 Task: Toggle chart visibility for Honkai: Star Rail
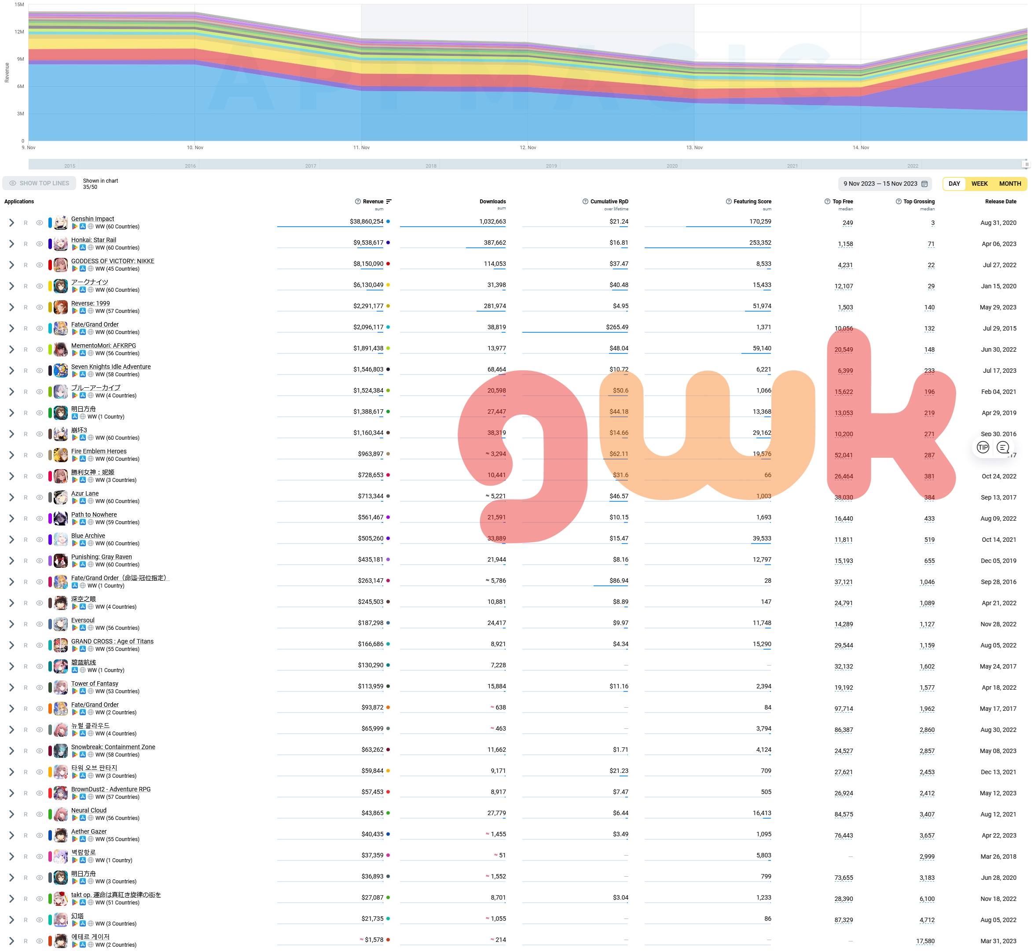coord(40,244)
